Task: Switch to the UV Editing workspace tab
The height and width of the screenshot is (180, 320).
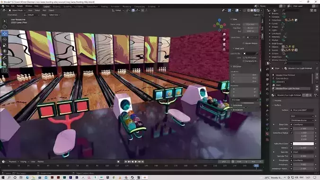Action: tap(79, 7)
